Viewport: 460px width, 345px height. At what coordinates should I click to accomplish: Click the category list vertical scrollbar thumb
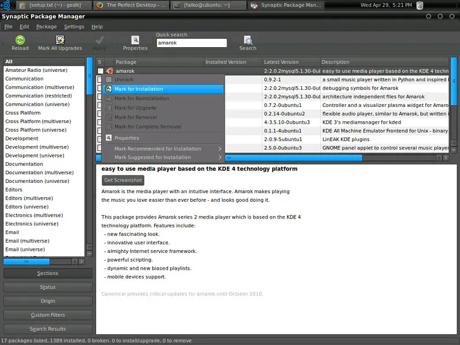(90, 76)
